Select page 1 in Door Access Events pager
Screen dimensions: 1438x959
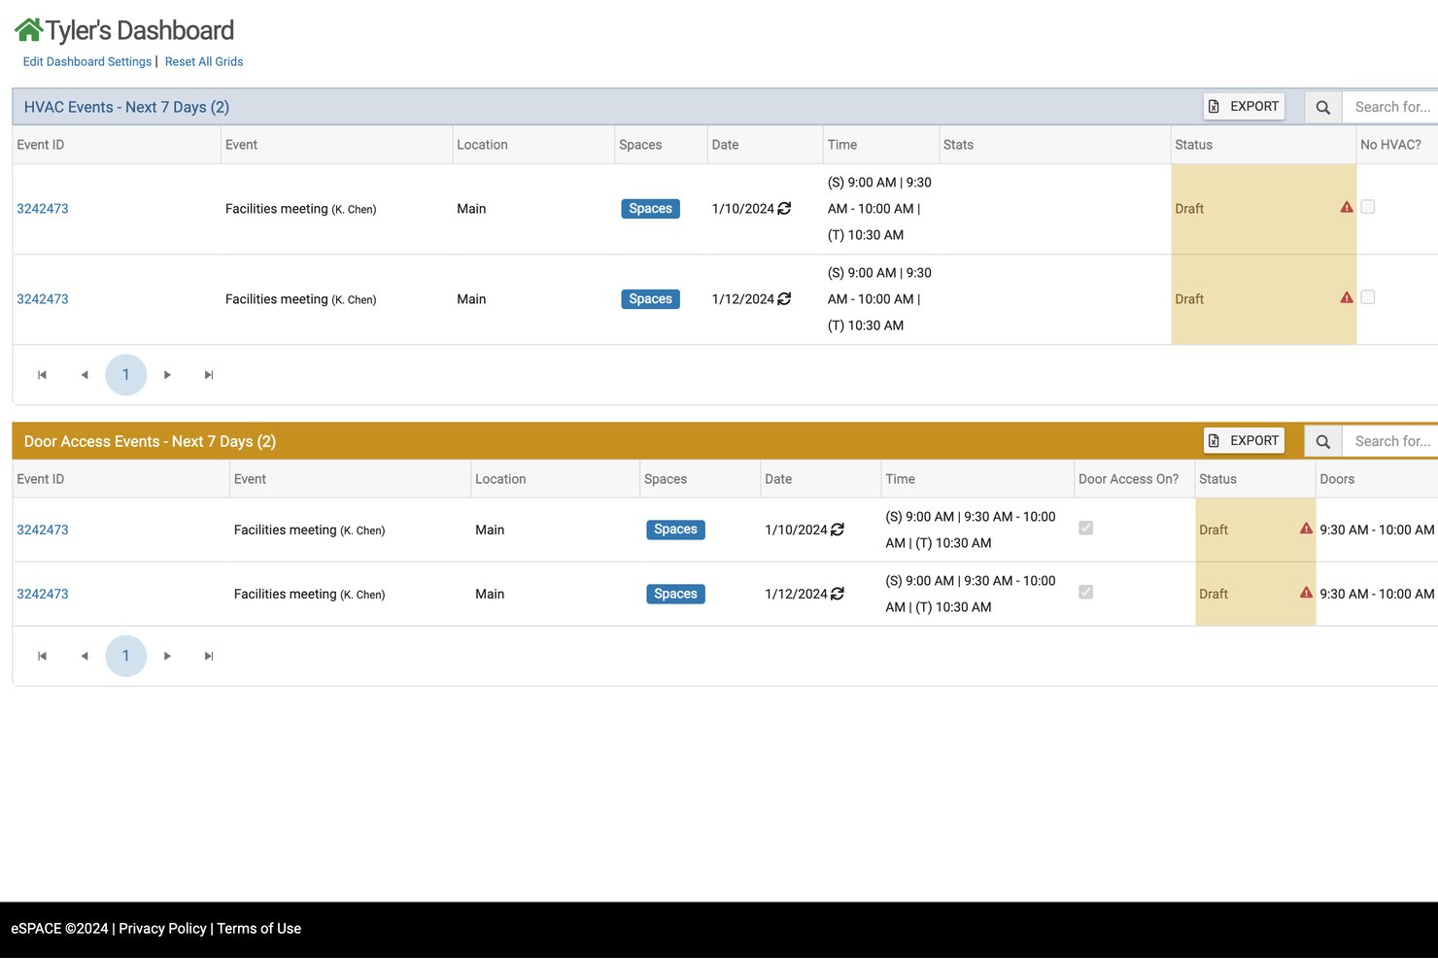point(125,656)
